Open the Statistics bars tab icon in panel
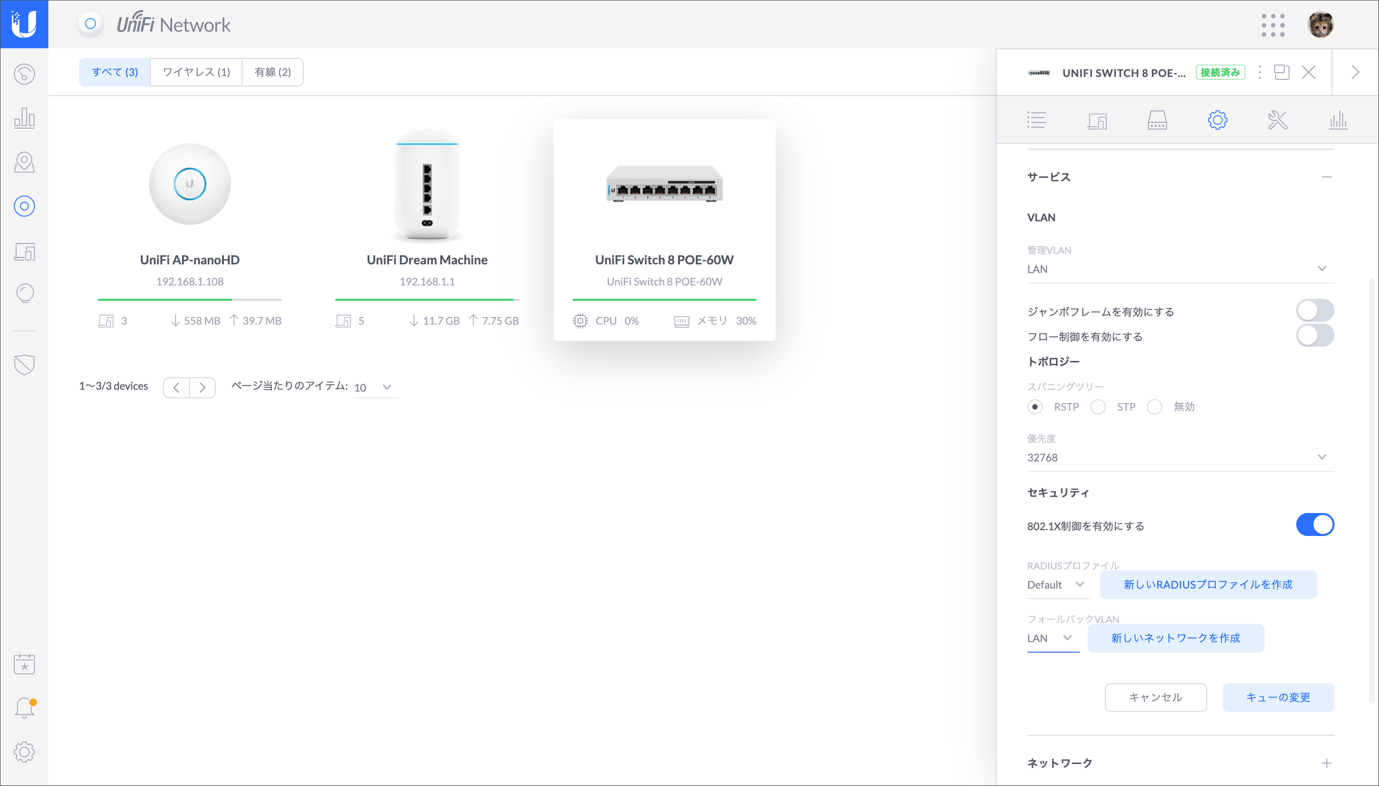1379x786 pixels. tap(1338, 120)
